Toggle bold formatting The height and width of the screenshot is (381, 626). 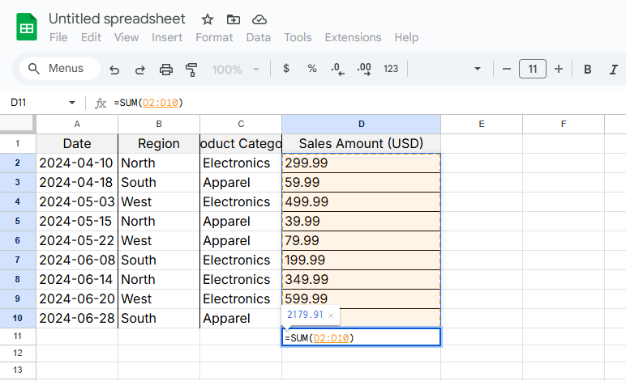point(588,70)
